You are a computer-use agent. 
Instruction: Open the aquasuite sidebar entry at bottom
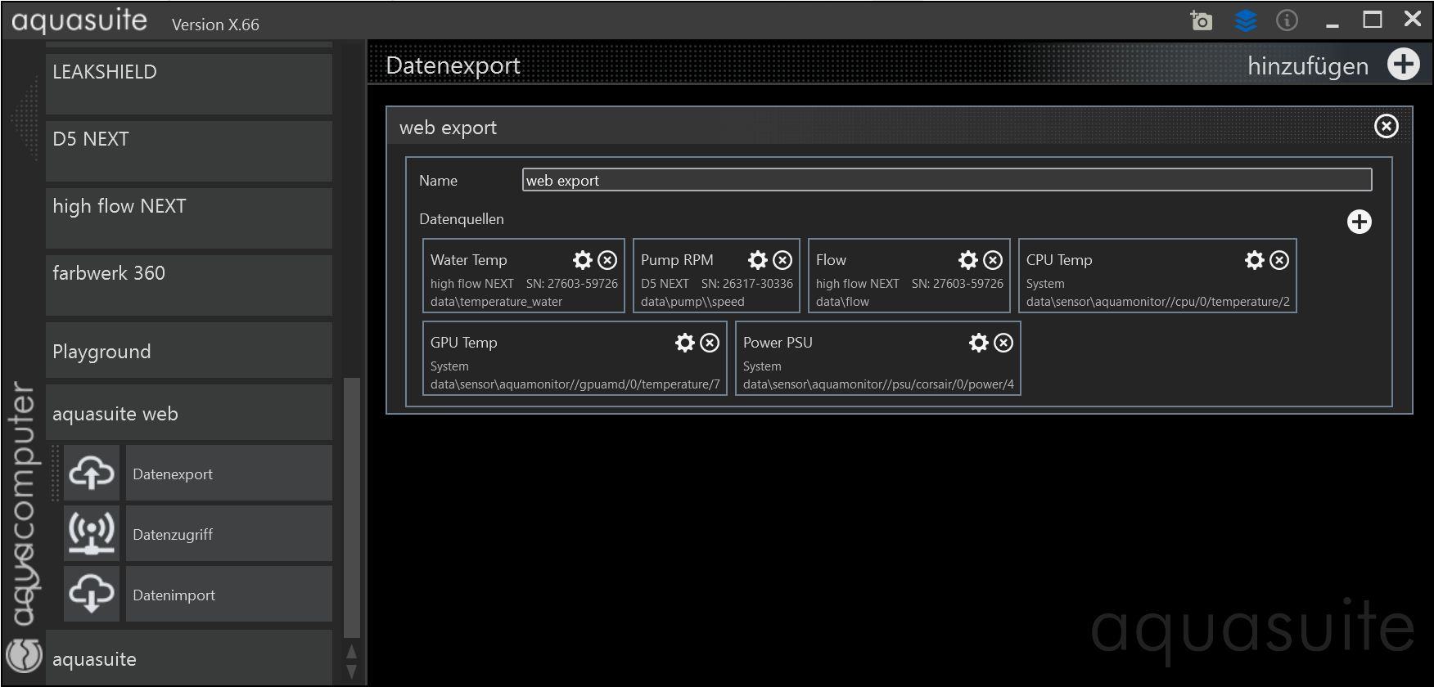(189, 658)
